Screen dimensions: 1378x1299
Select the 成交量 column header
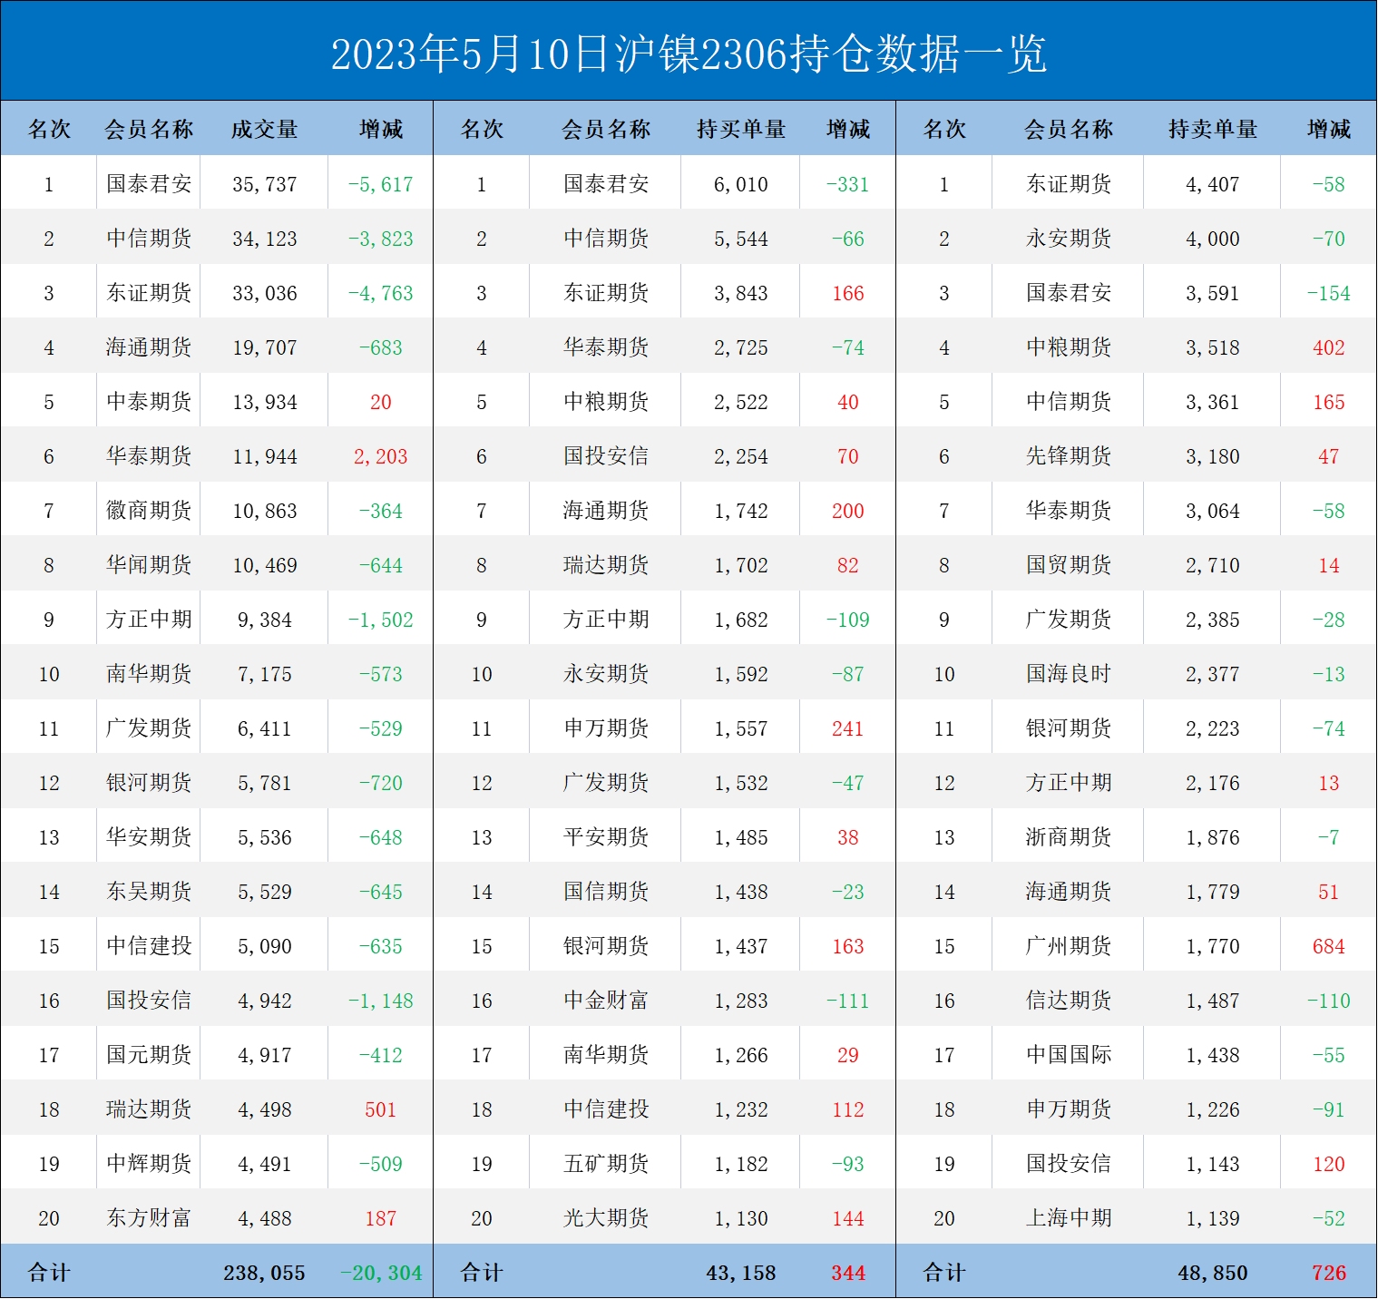[264, 129]
